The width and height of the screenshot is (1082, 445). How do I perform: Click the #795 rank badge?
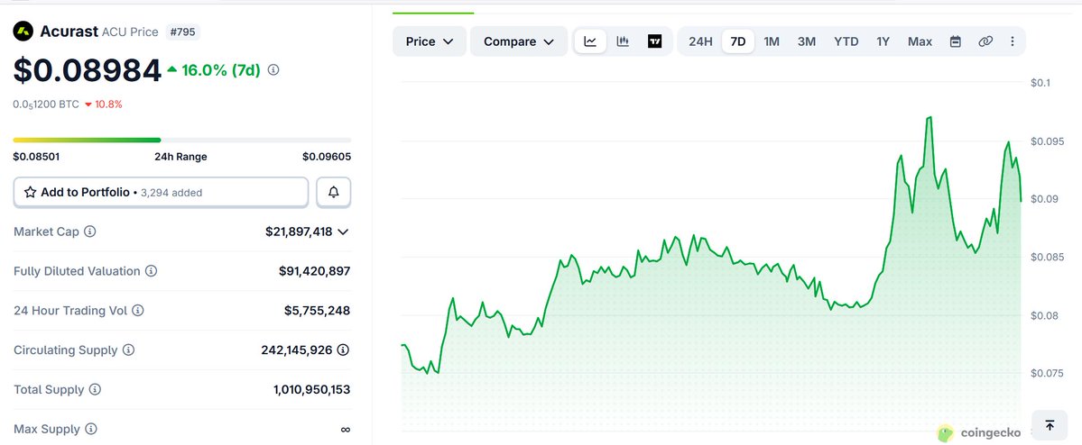[x=183, y=32]
